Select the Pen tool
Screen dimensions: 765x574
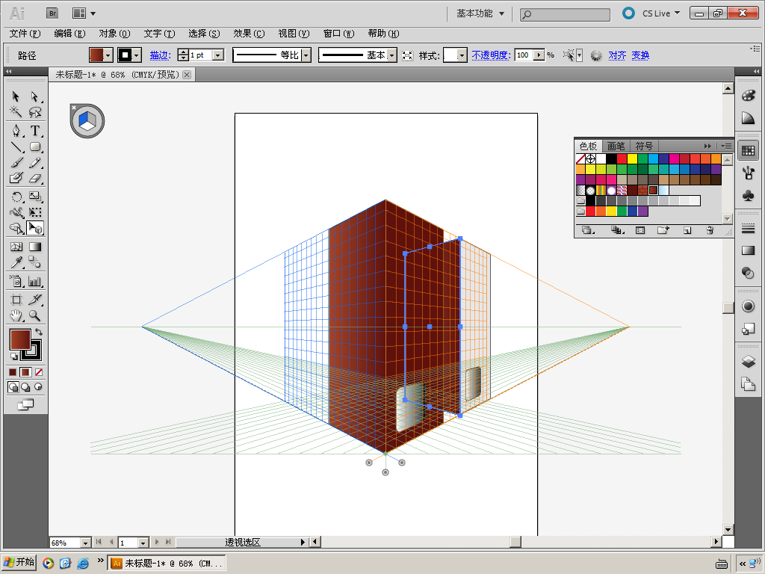[16, 130]
